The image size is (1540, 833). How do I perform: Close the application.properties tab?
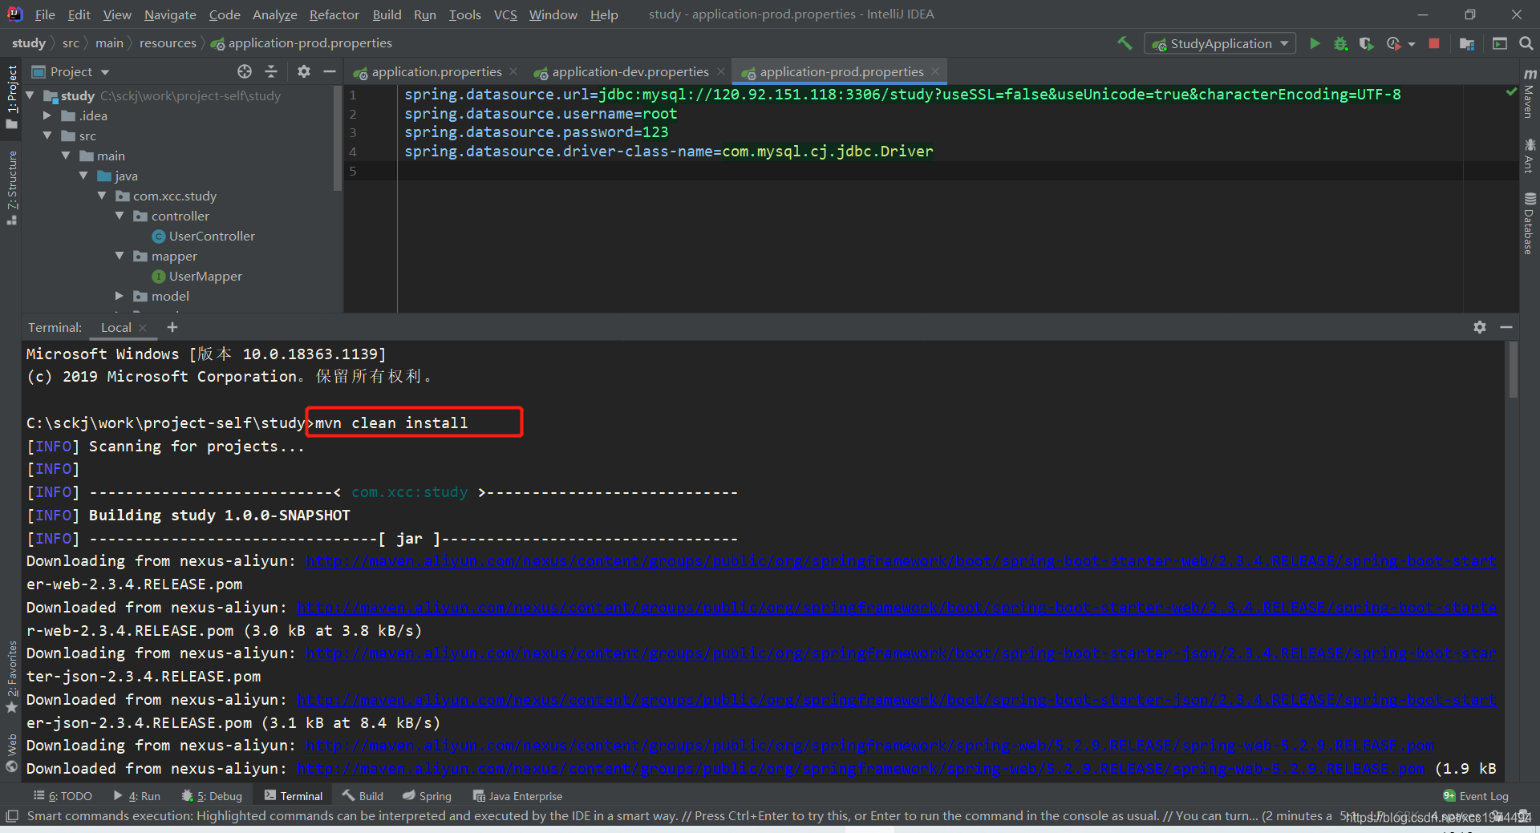(x=513, y=71)
